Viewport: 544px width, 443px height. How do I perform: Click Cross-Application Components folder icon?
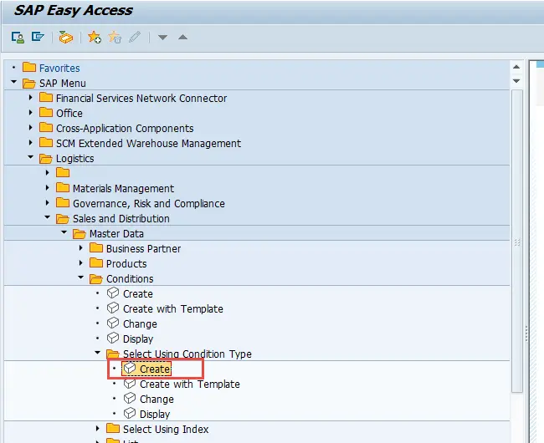coord(46,127)
